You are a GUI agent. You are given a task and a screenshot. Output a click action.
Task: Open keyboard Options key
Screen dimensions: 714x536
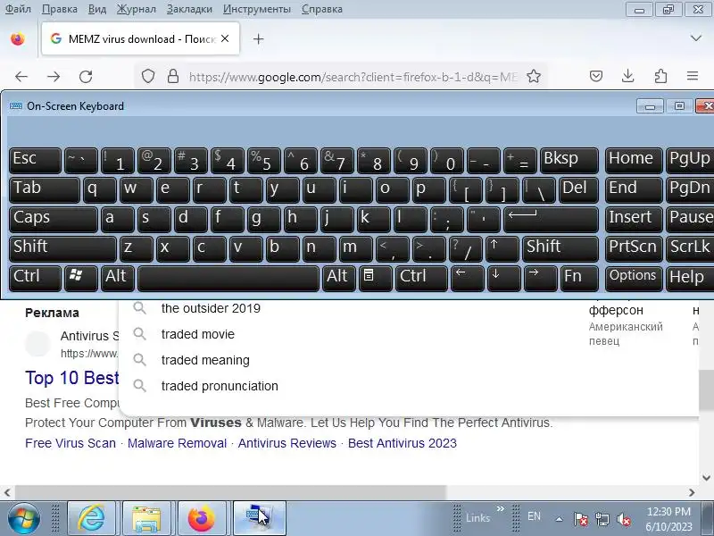click(x=634, y=279)
